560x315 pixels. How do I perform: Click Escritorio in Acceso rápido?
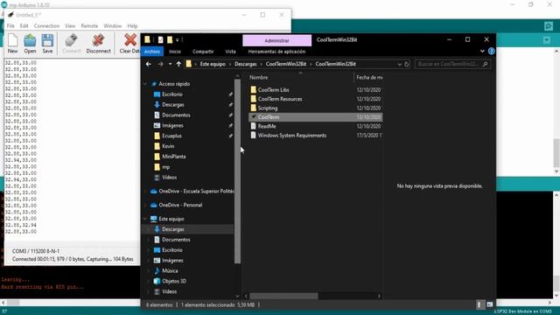coord(172,94)
